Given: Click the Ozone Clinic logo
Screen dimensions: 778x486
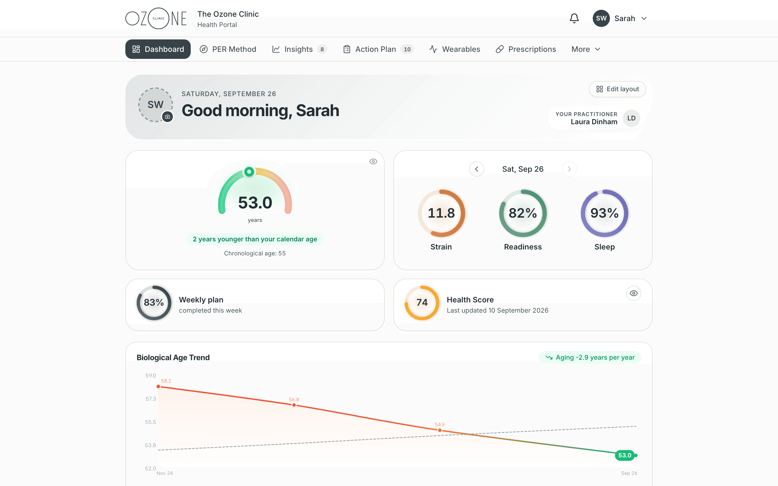Looking at the screenshot, I should (156, 18).
